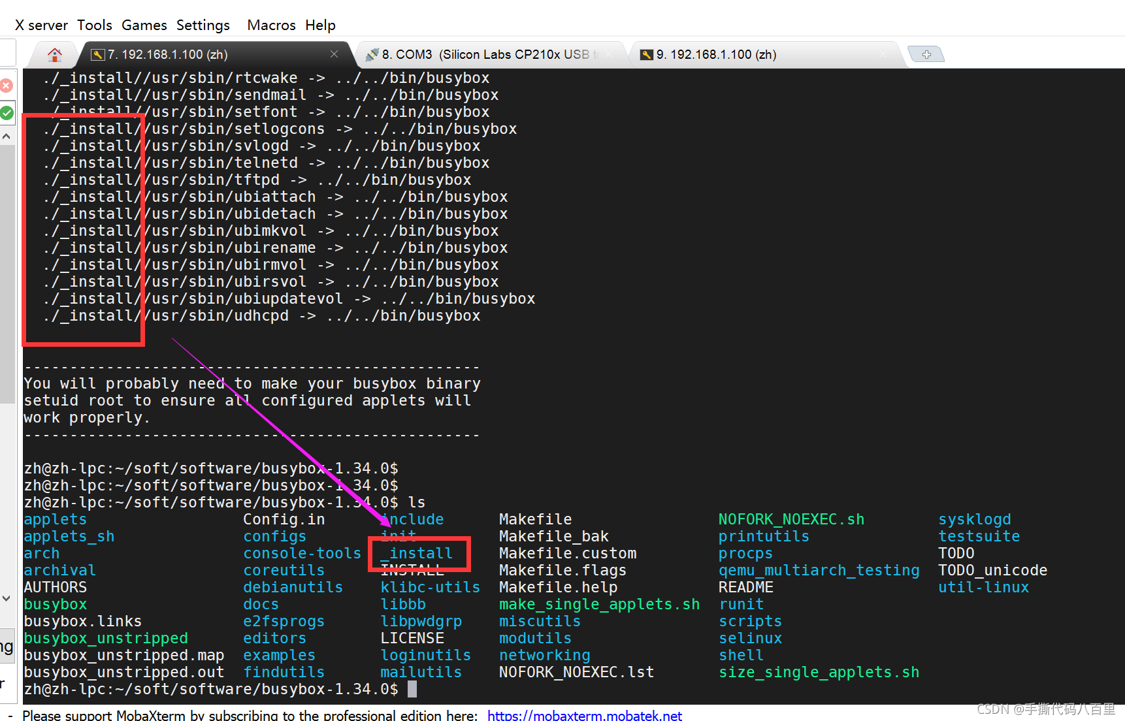The height and width of the screenshot is (721, 1125).
Task: Open the X server menu
Action: click(x=41, y=25)
